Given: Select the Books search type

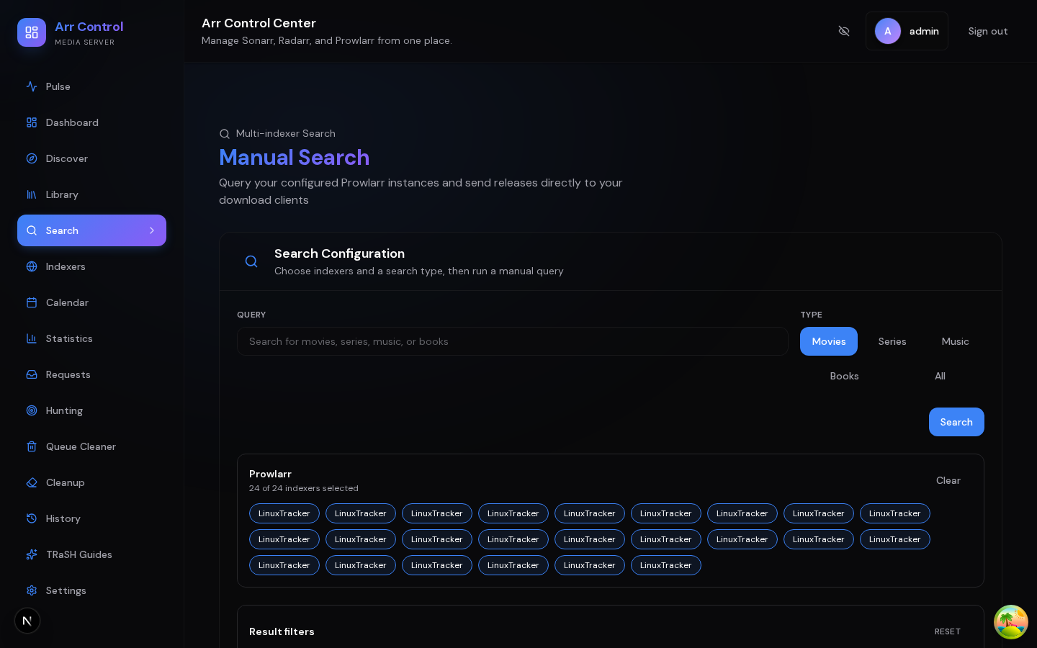Looking at the screenshot, I should point(844,376).
